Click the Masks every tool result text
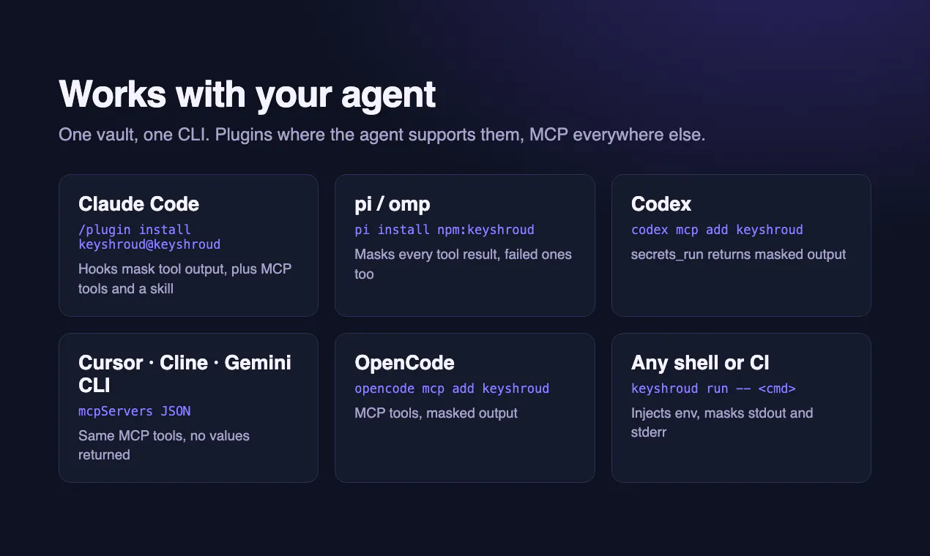930x556 pixels. click(463, 264)
